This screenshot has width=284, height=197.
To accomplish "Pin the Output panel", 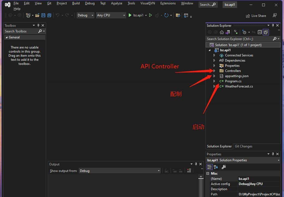I will pyautogui.click(x=196, y=164).
